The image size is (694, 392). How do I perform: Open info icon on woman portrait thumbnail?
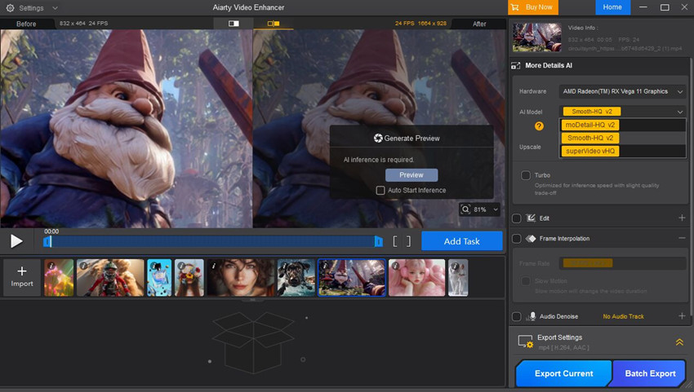click(x=214, y=266)
